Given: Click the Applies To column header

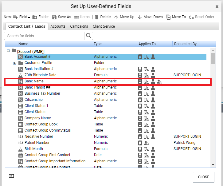Looking at the screenshot, I should (x=155, y=44).
